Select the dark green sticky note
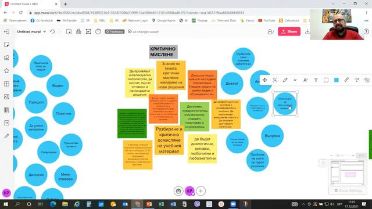This screenshot has height=209, width=372. 132,124
